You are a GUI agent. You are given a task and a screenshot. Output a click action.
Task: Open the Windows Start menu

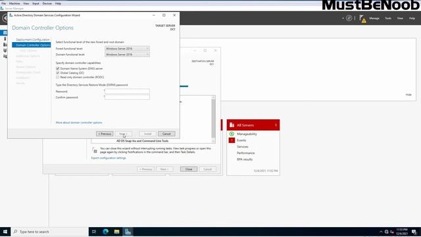pos(5,232)
